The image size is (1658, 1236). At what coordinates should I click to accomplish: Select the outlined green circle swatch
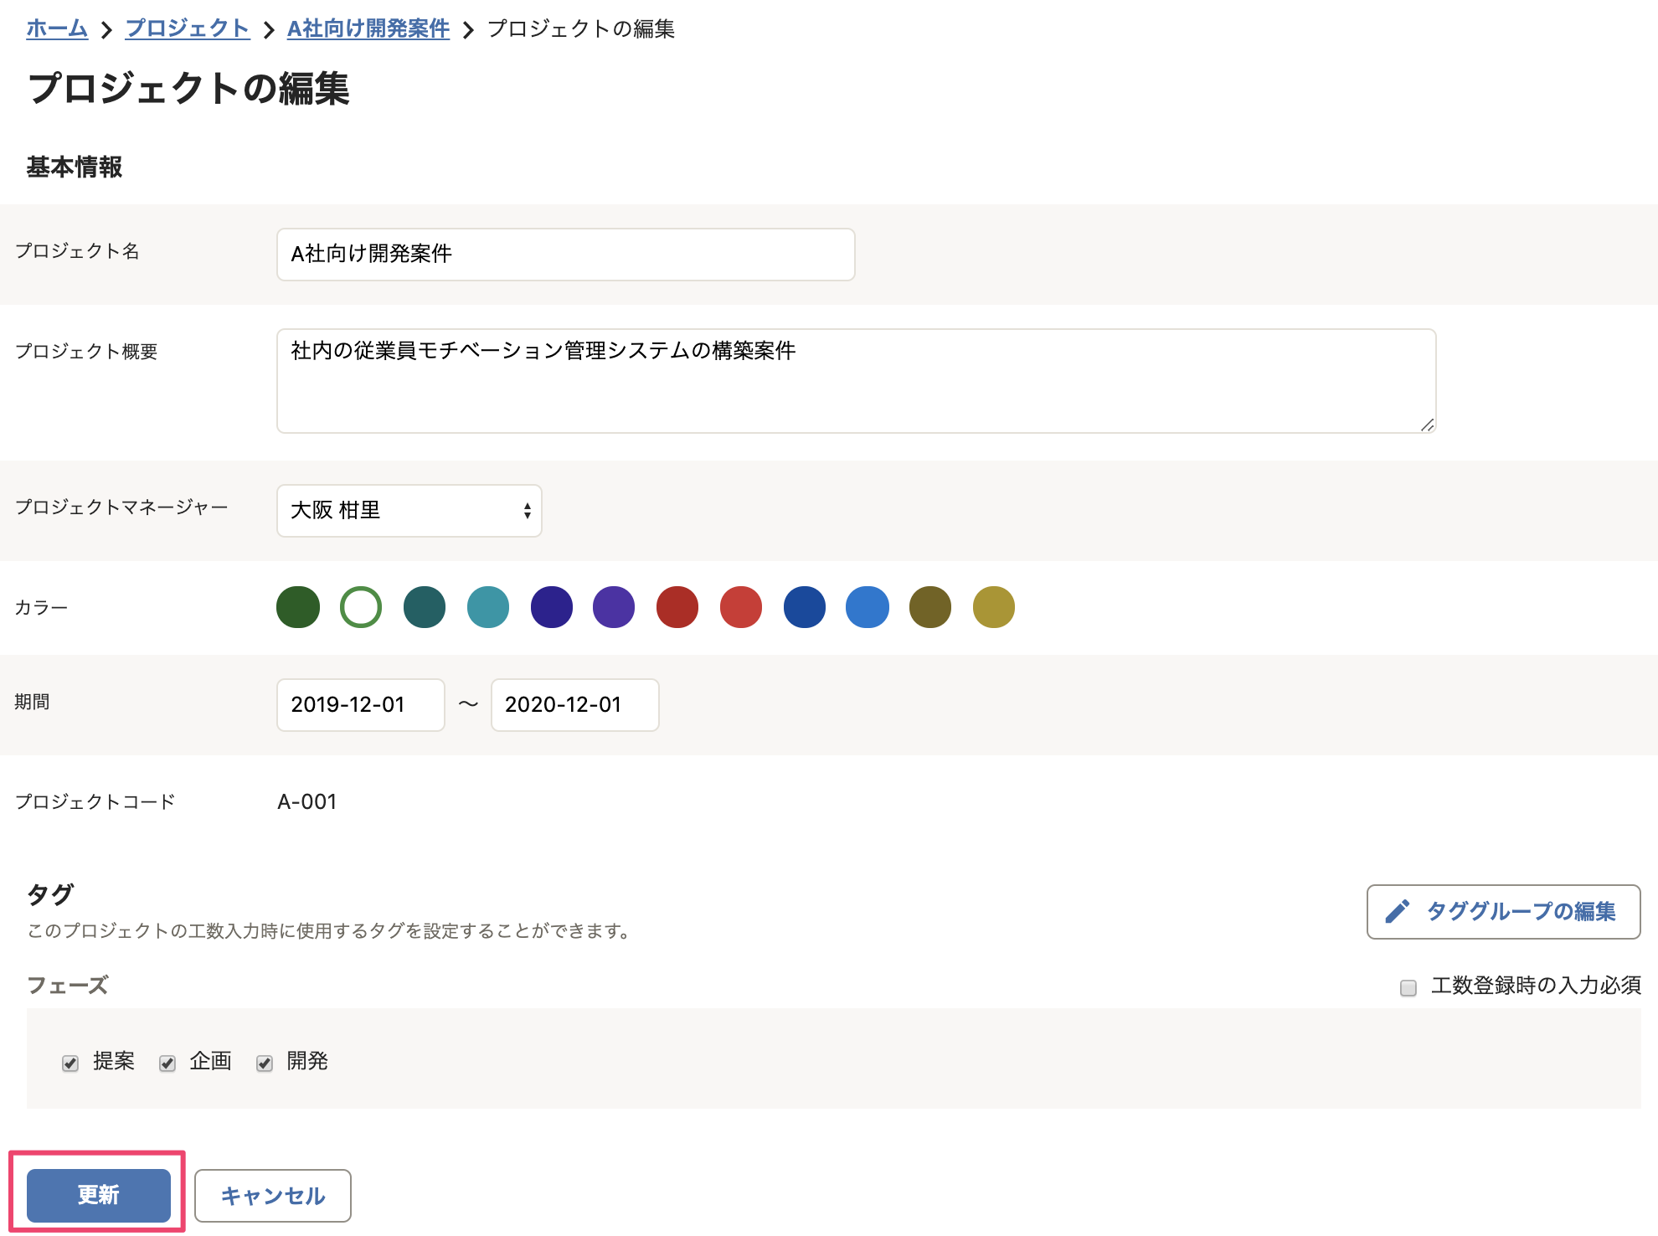coord(361,607)
